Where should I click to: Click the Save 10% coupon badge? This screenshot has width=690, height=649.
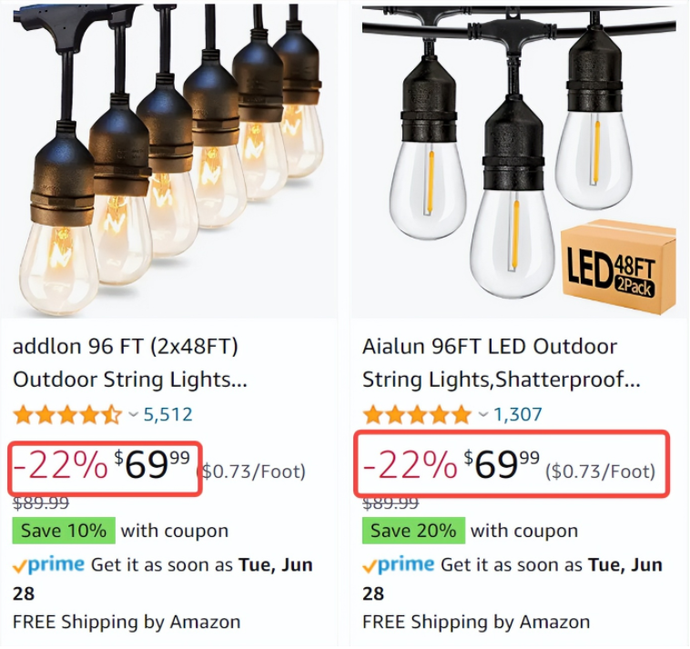[x=64, y=531]
